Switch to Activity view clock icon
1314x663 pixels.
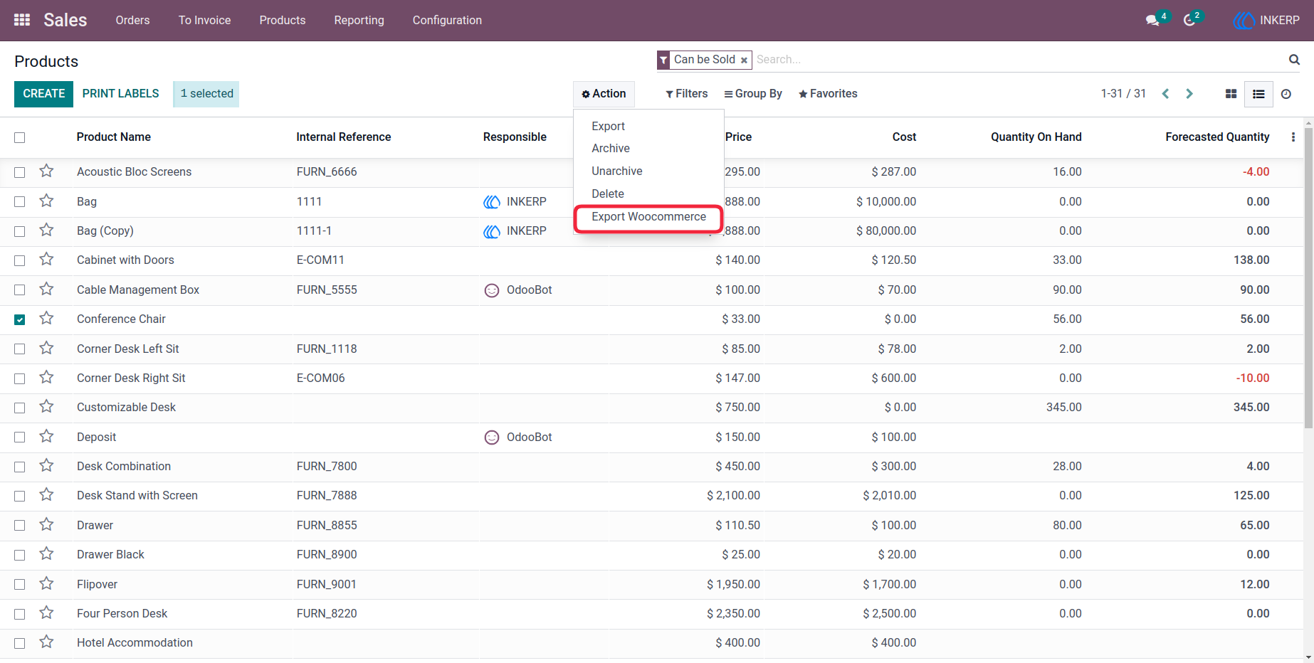pyautogui.click(x=1286, y=94)
